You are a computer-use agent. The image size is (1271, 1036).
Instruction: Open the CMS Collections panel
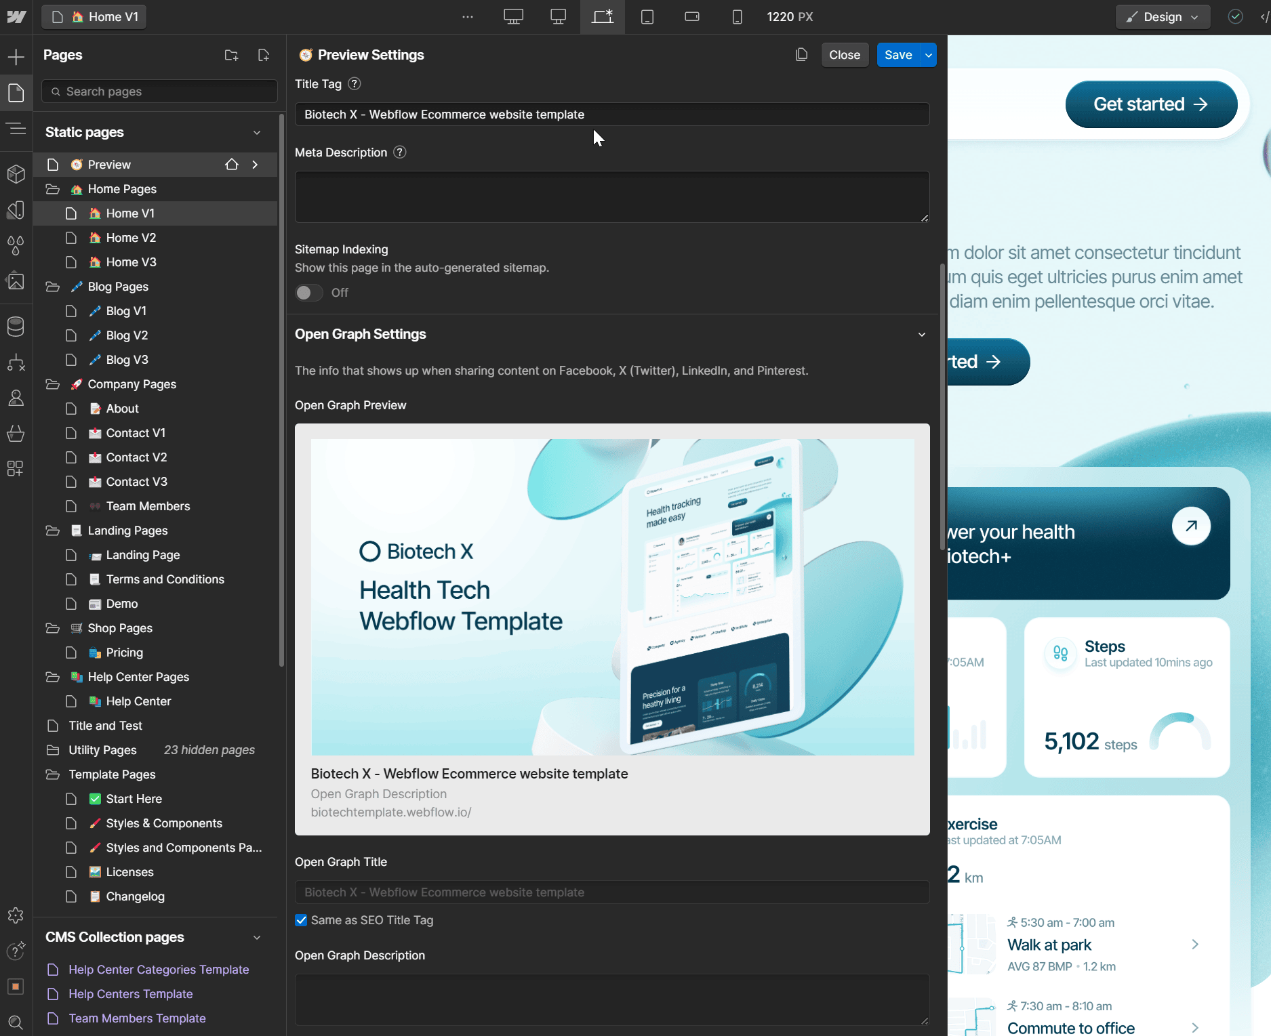(16, 326)
